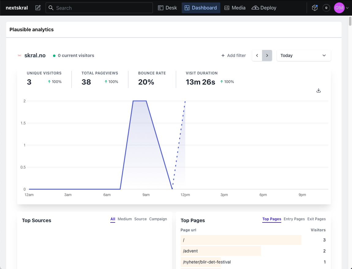Open the compose/edit pencil icon
This screenshot has height=269, width=352.
click(x=37, y=8)
